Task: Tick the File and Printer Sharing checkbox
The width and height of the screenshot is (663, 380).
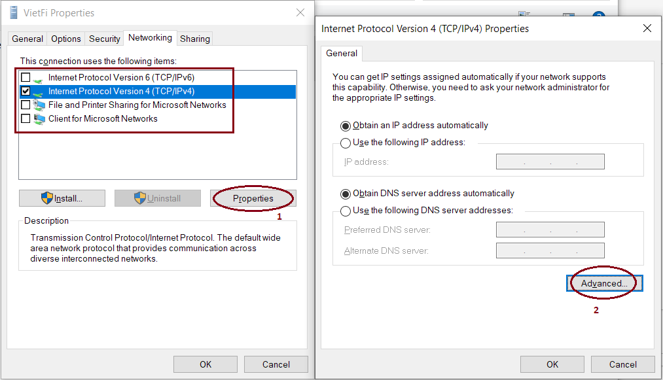Action: 26,105
